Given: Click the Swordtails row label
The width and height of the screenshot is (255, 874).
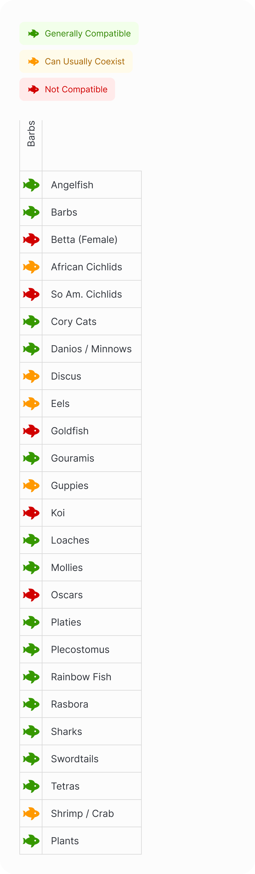Looking at the screenshot, I should coord(75,759).
